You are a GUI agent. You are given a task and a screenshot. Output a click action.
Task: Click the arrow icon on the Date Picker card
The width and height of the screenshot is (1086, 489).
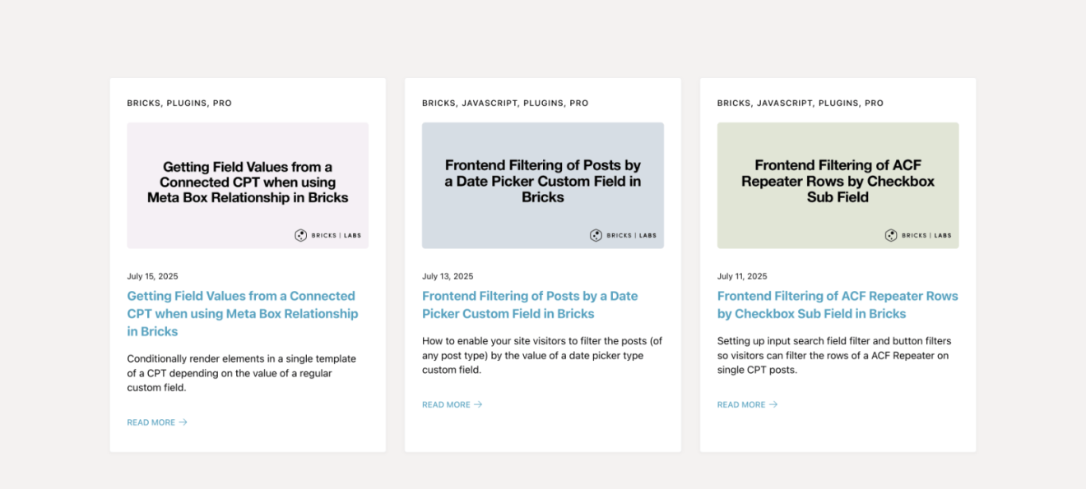479,404
